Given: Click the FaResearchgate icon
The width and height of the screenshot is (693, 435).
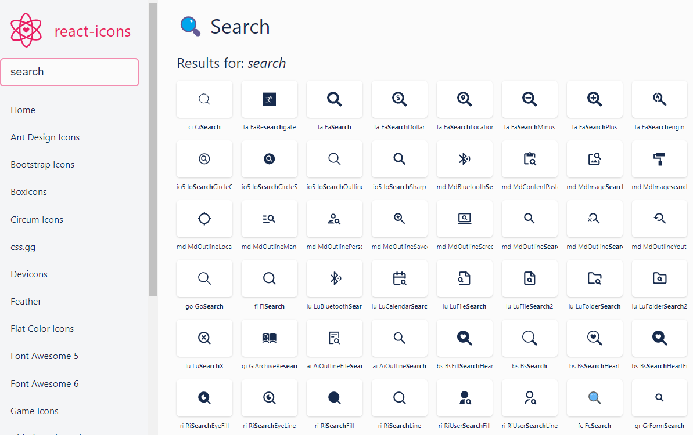Looking at the screenshot, I should click(269, 99).
